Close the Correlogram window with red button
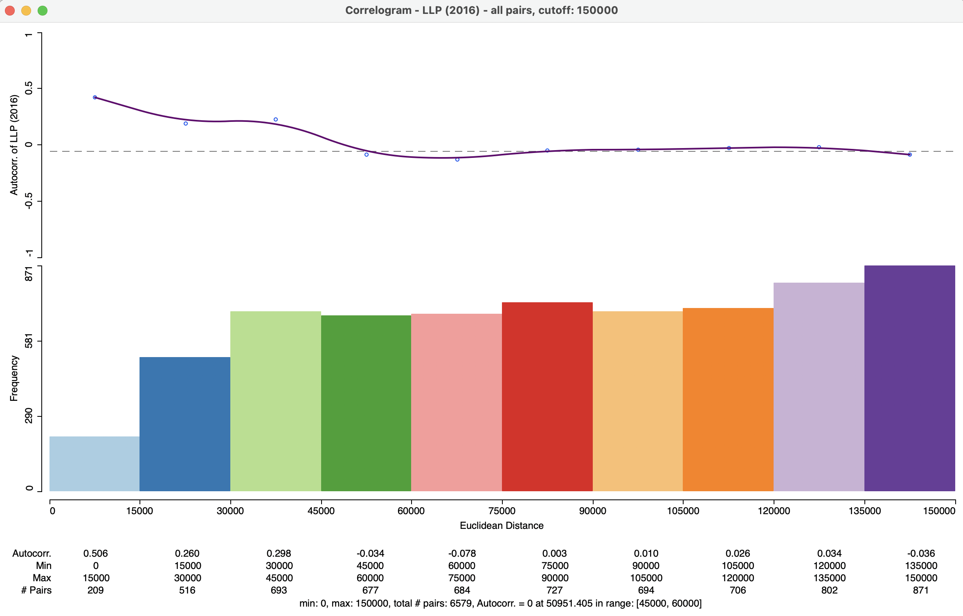963x616 pixels. pos(10,11)
